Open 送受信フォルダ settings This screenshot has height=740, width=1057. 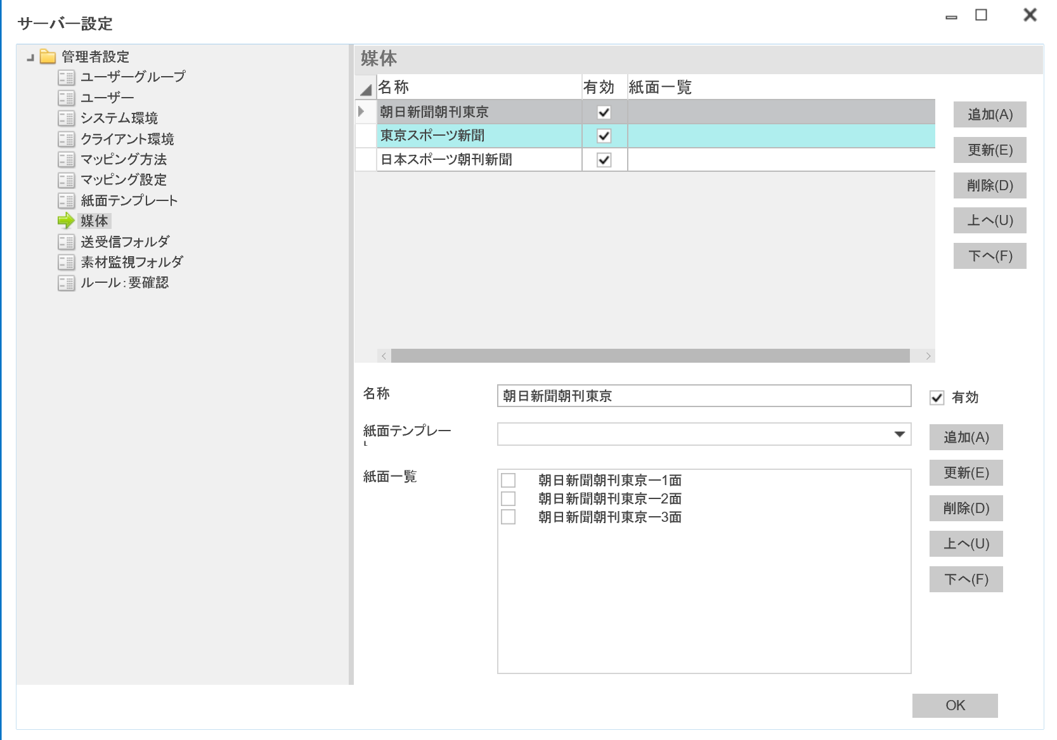point(125,242)
